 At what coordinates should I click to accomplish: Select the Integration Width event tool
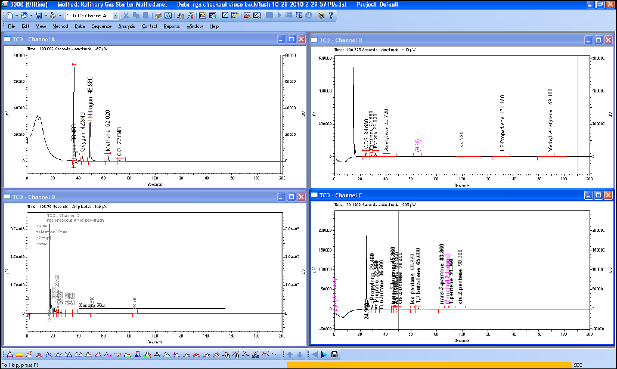click(10, 355)
